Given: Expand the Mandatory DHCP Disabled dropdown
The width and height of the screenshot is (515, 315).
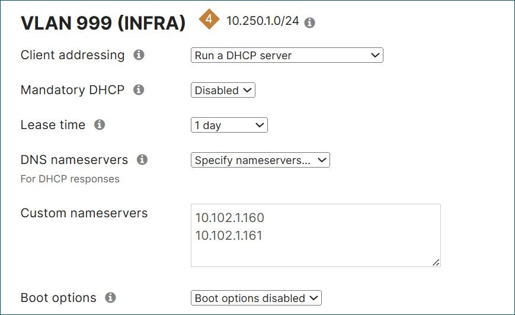Looking at the screenshot, I should click(223, 91).
